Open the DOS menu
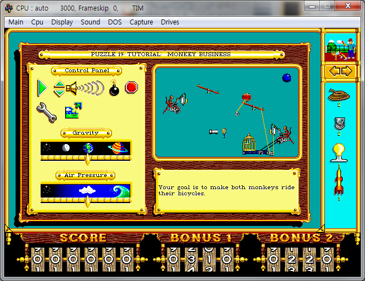Screen dimensions: 365x281 coord(115,22)
